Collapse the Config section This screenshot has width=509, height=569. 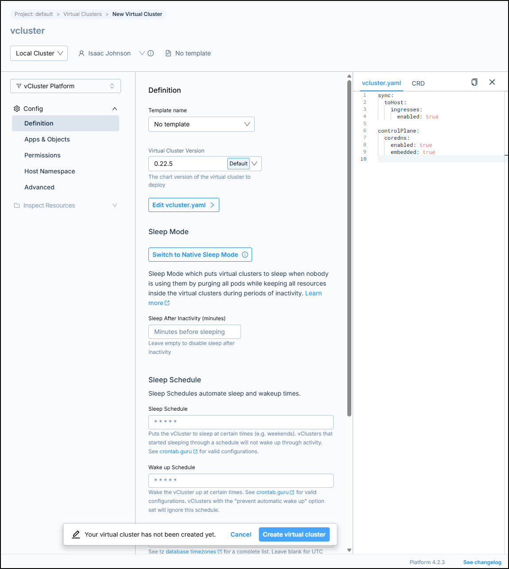pyautogui.click(x=115, y=109)
